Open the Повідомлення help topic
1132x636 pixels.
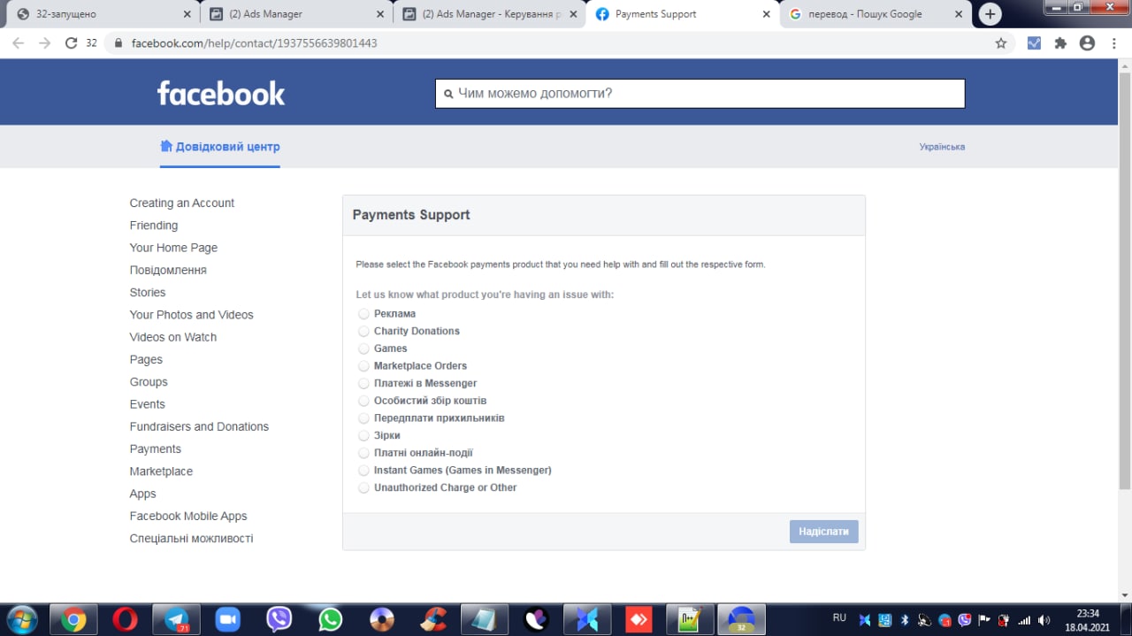pos(168,270)
